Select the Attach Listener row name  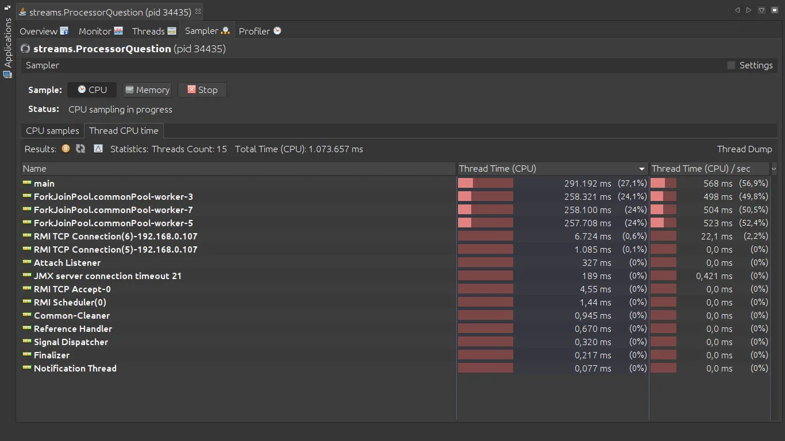[67, 263]
